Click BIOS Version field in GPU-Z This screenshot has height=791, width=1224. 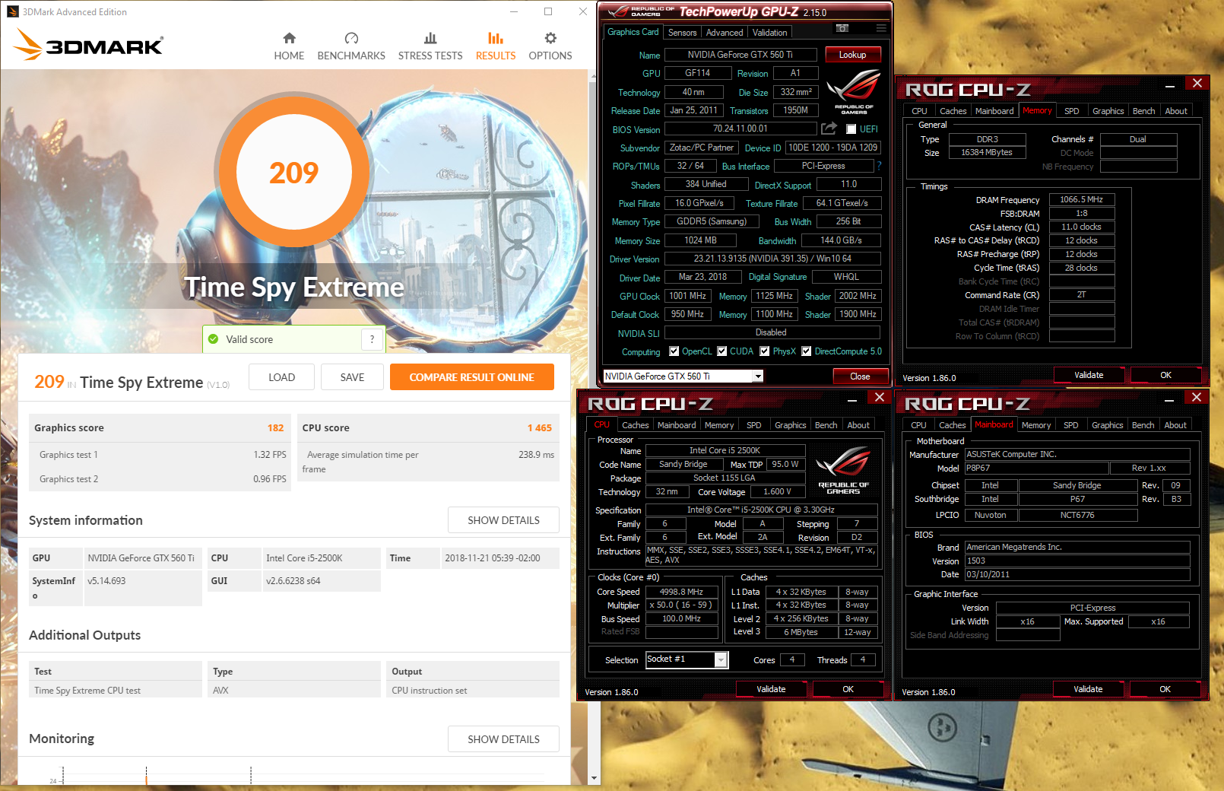coord(740,129)
